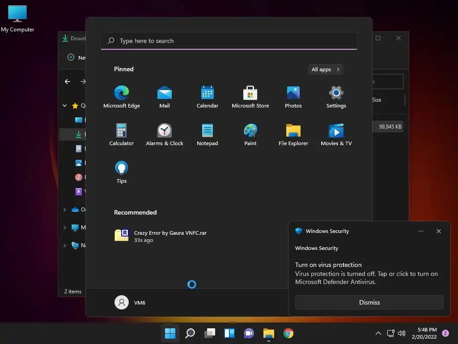Launch the Photos app
The image size is (458, 344).
tap(293, 97)
